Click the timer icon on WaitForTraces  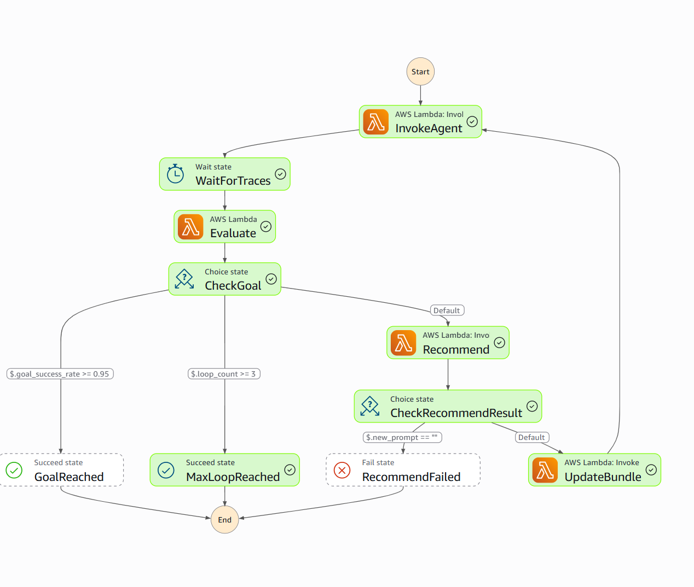click(x=175, y=174)
